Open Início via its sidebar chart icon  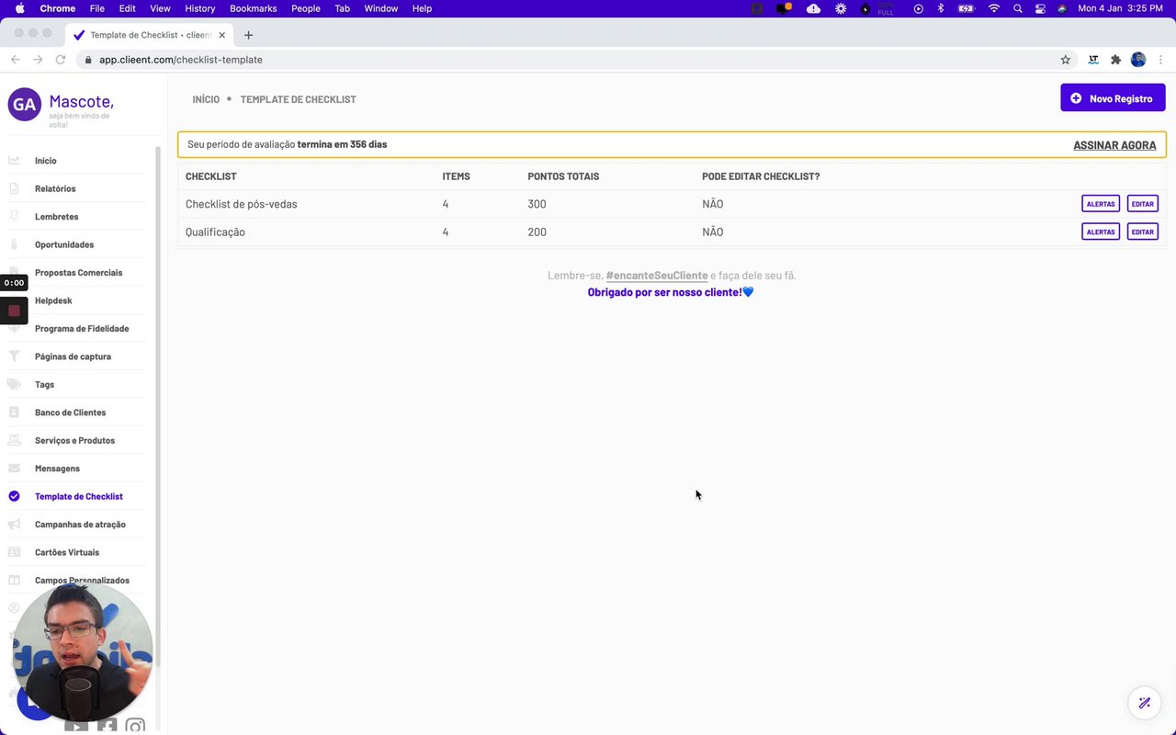(x=14, y=161)
